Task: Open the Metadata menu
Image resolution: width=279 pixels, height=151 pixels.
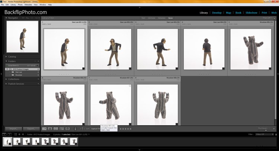Action: coord(28,4)
